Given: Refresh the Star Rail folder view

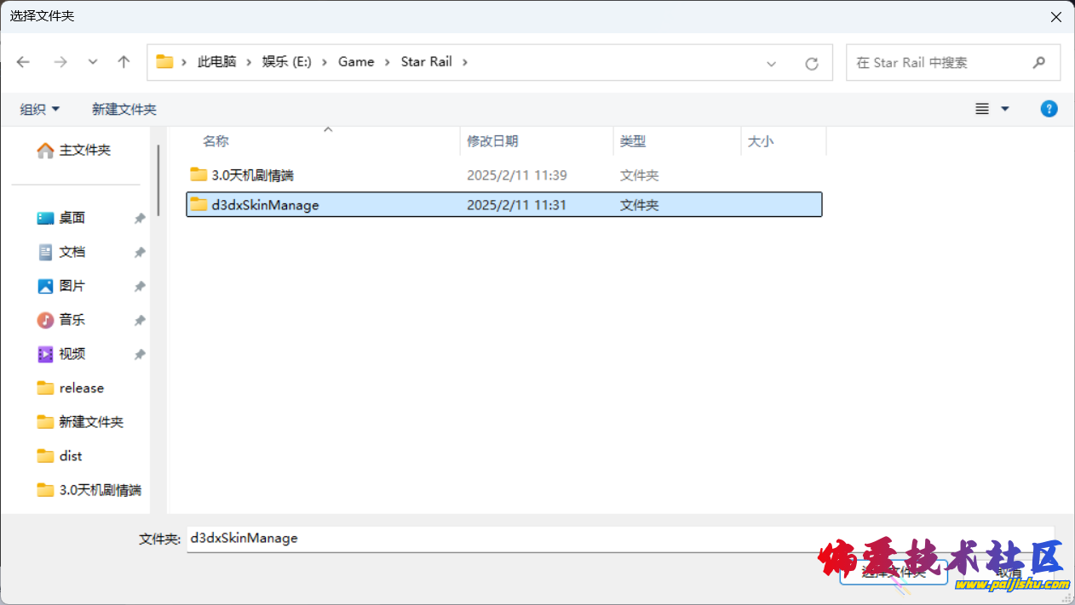Looking at the screenshot, I should tap(811, 63).
